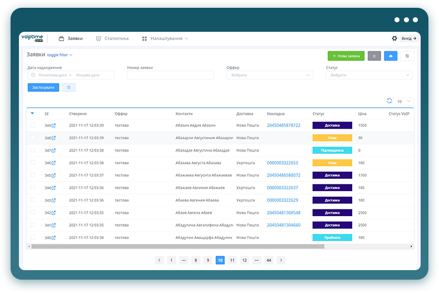Open the Оффер dropdown
The width and height of the screenshot is (439, 293).
[270, 75]
